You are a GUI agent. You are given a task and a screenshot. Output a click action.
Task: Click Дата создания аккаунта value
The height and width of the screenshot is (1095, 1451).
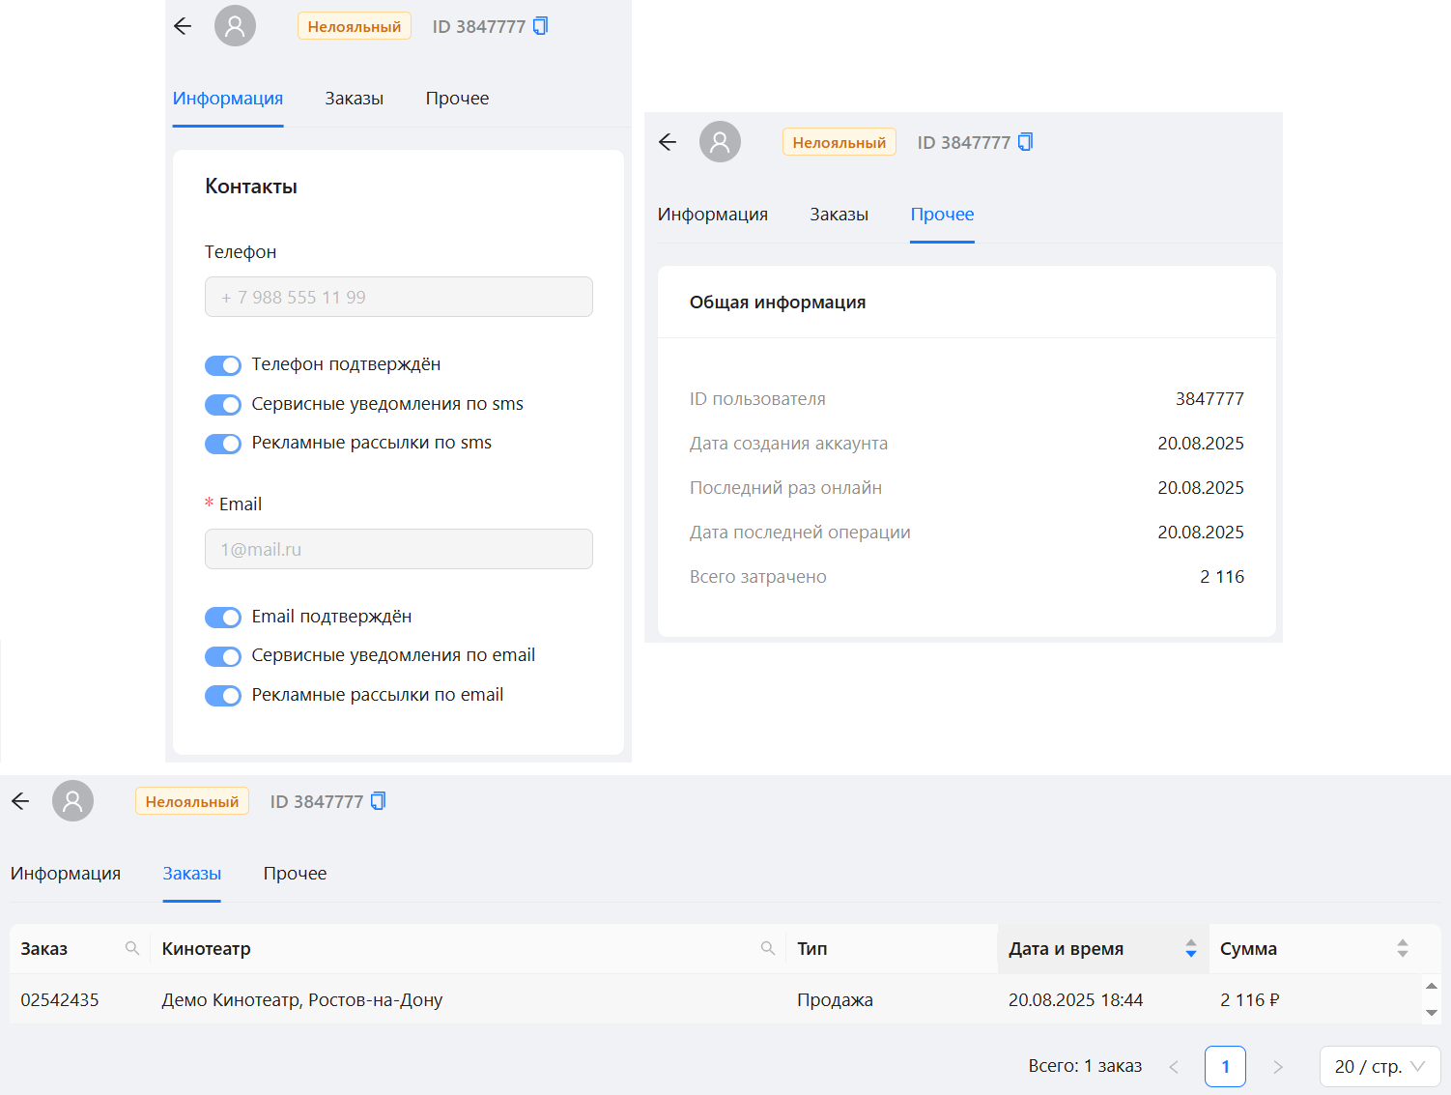[x=1201, y=444]
